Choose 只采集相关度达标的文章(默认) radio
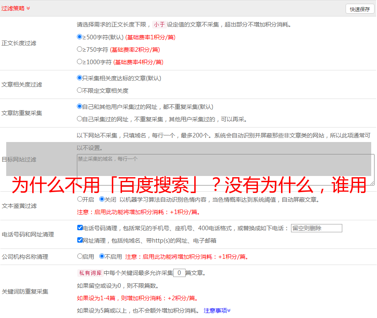The height and width of the screenshot is (318, 377). click(x=79, y=77)
